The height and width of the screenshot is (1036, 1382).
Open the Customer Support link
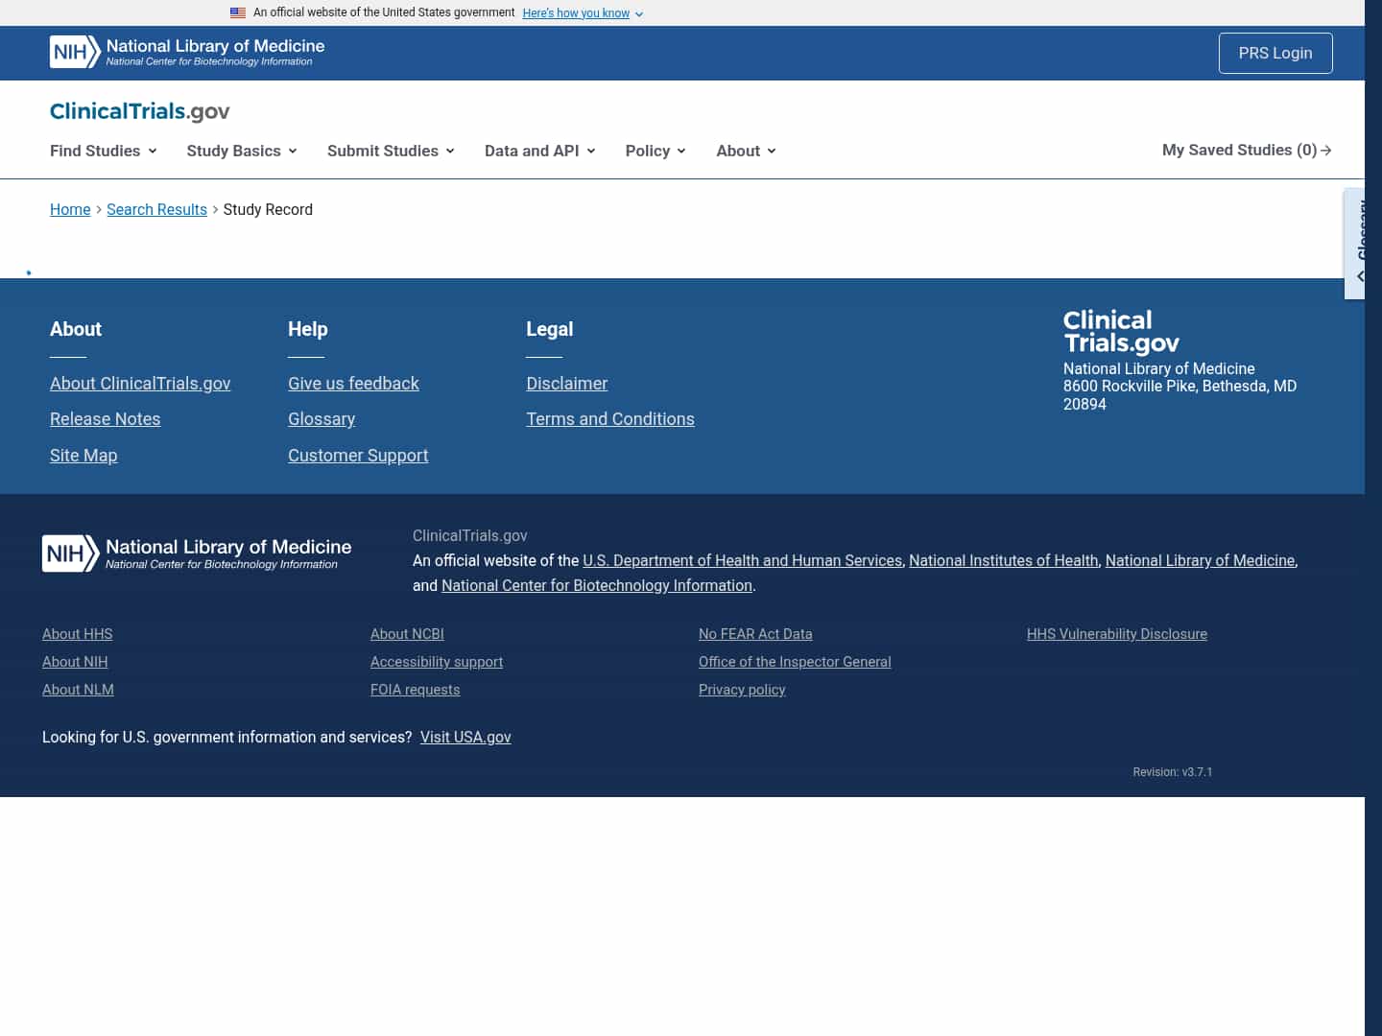(x=358, y=456)
